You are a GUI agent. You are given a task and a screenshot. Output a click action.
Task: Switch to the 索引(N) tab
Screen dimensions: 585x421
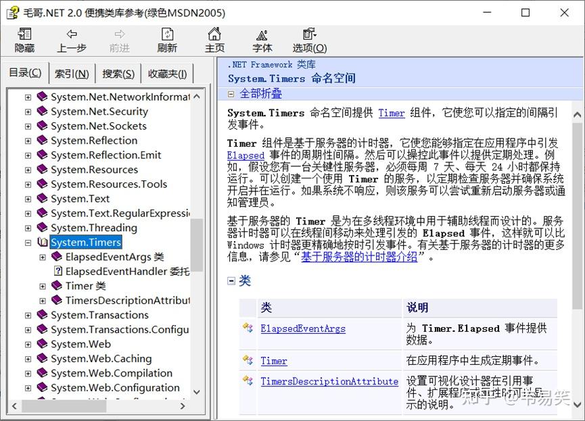point(72,73)
